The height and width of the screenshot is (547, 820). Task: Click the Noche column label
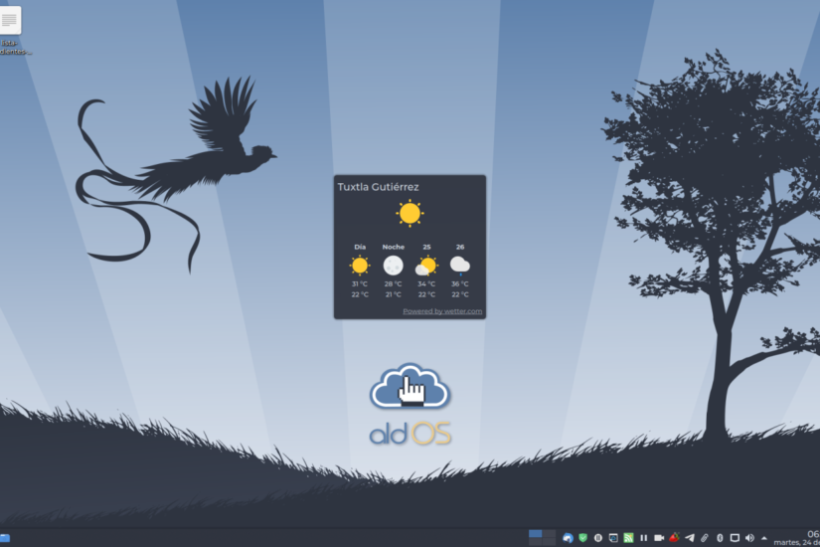pyautogui.click(x=394, y=247)
